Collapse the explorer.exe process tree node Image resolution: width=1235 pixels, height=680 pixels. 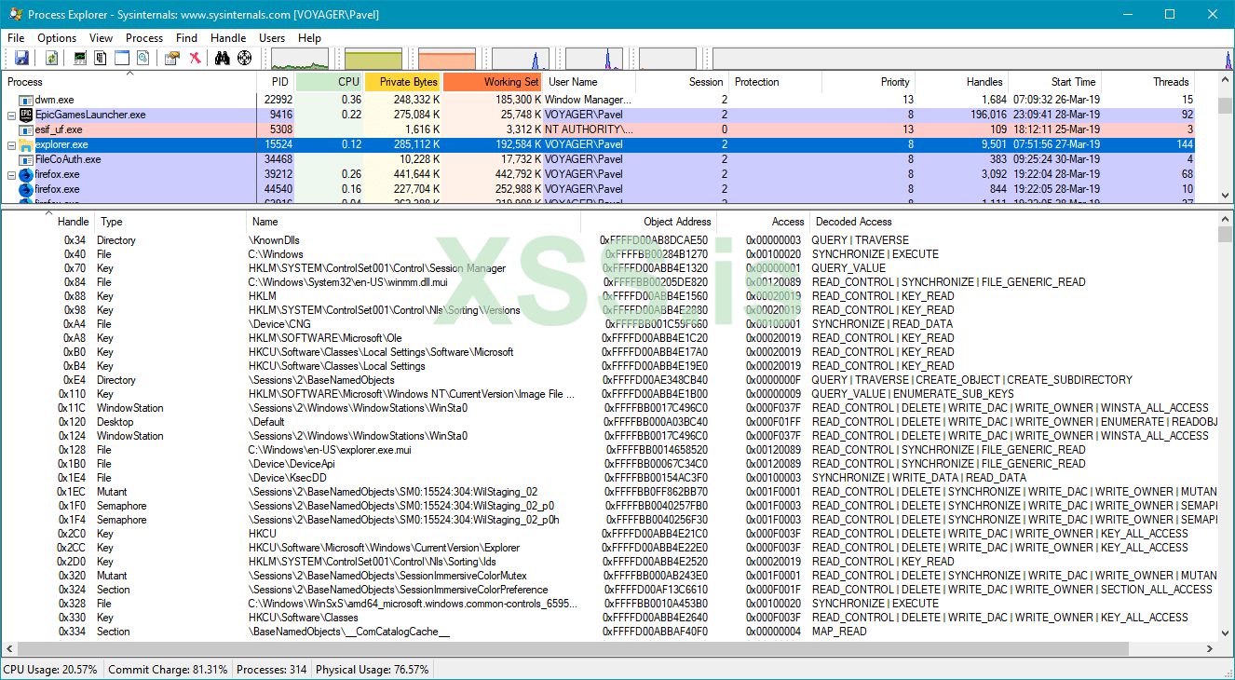tap(12, 145)
